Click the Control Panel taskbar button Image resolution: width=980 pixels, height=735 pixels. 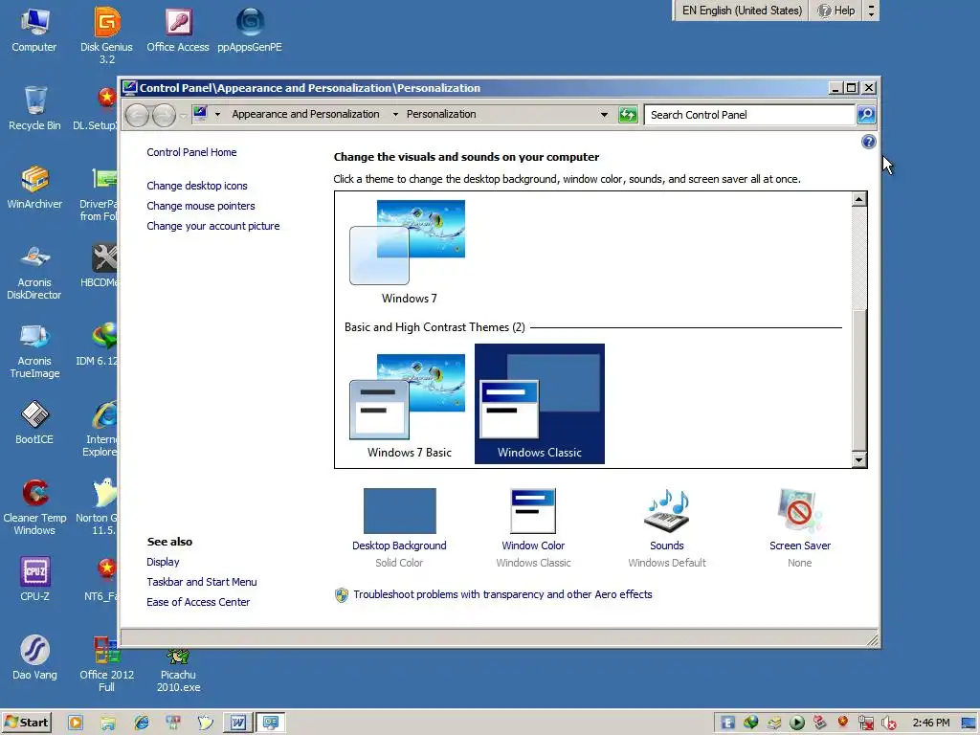click(271, 723)
